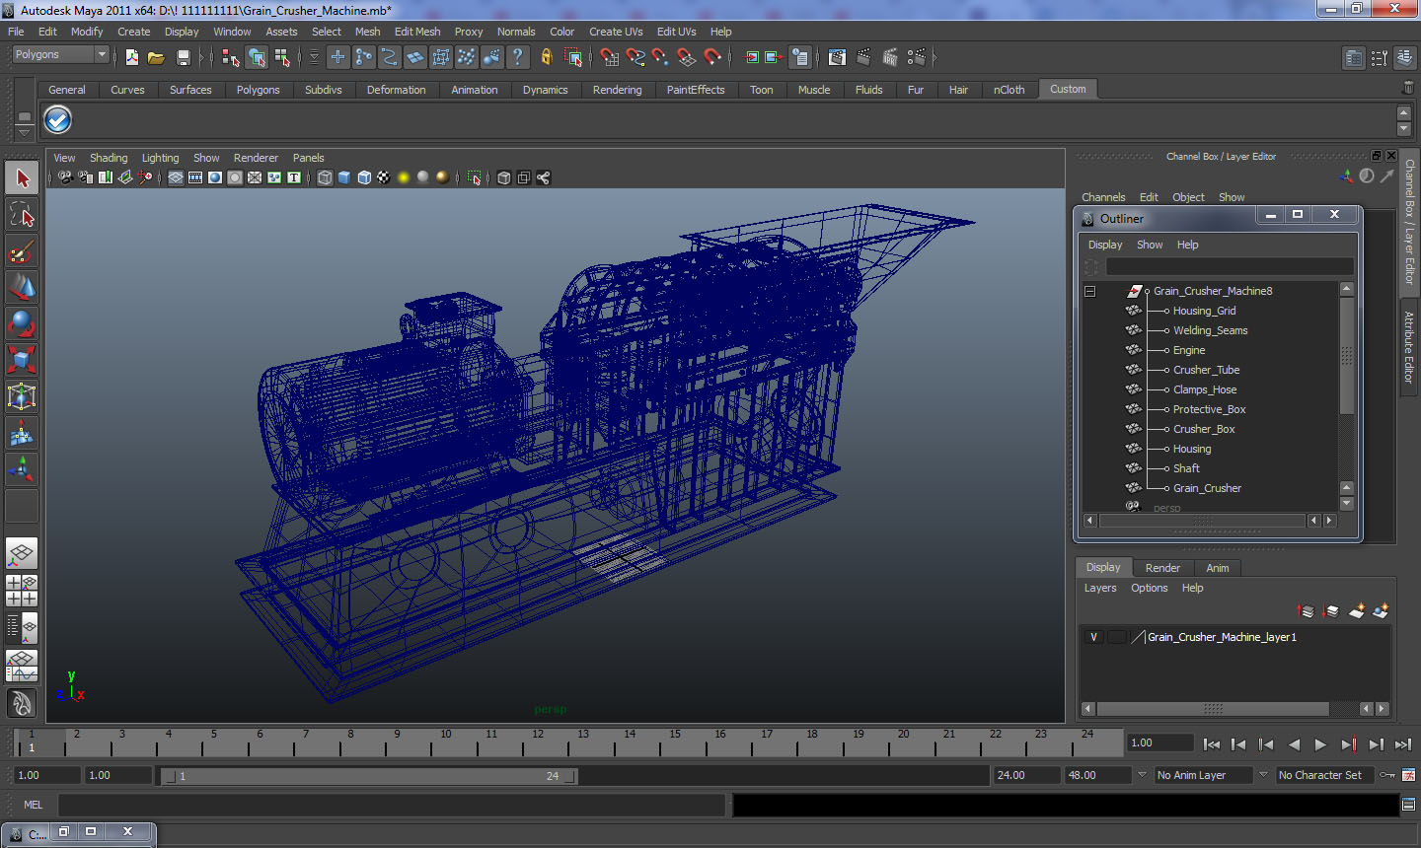Click the layer editor horizontal scrollbar
The image size is (1421, 848).
coord(1213,709)
